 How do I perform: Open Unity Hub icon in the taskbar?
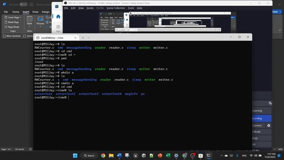coord(144,156)
